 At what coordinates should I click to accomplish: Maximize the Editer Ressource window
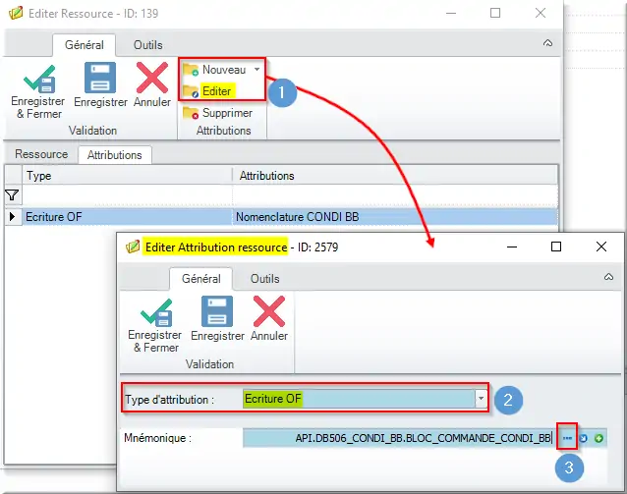[495, 13]
